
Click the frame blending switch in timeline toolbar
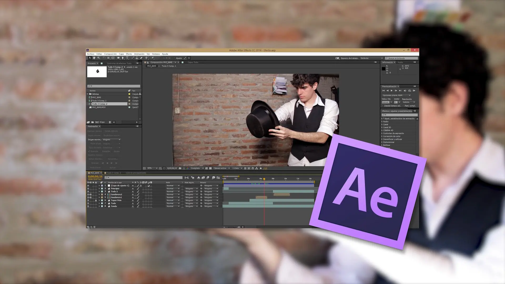pyautogui.click(x=203, y=178)
